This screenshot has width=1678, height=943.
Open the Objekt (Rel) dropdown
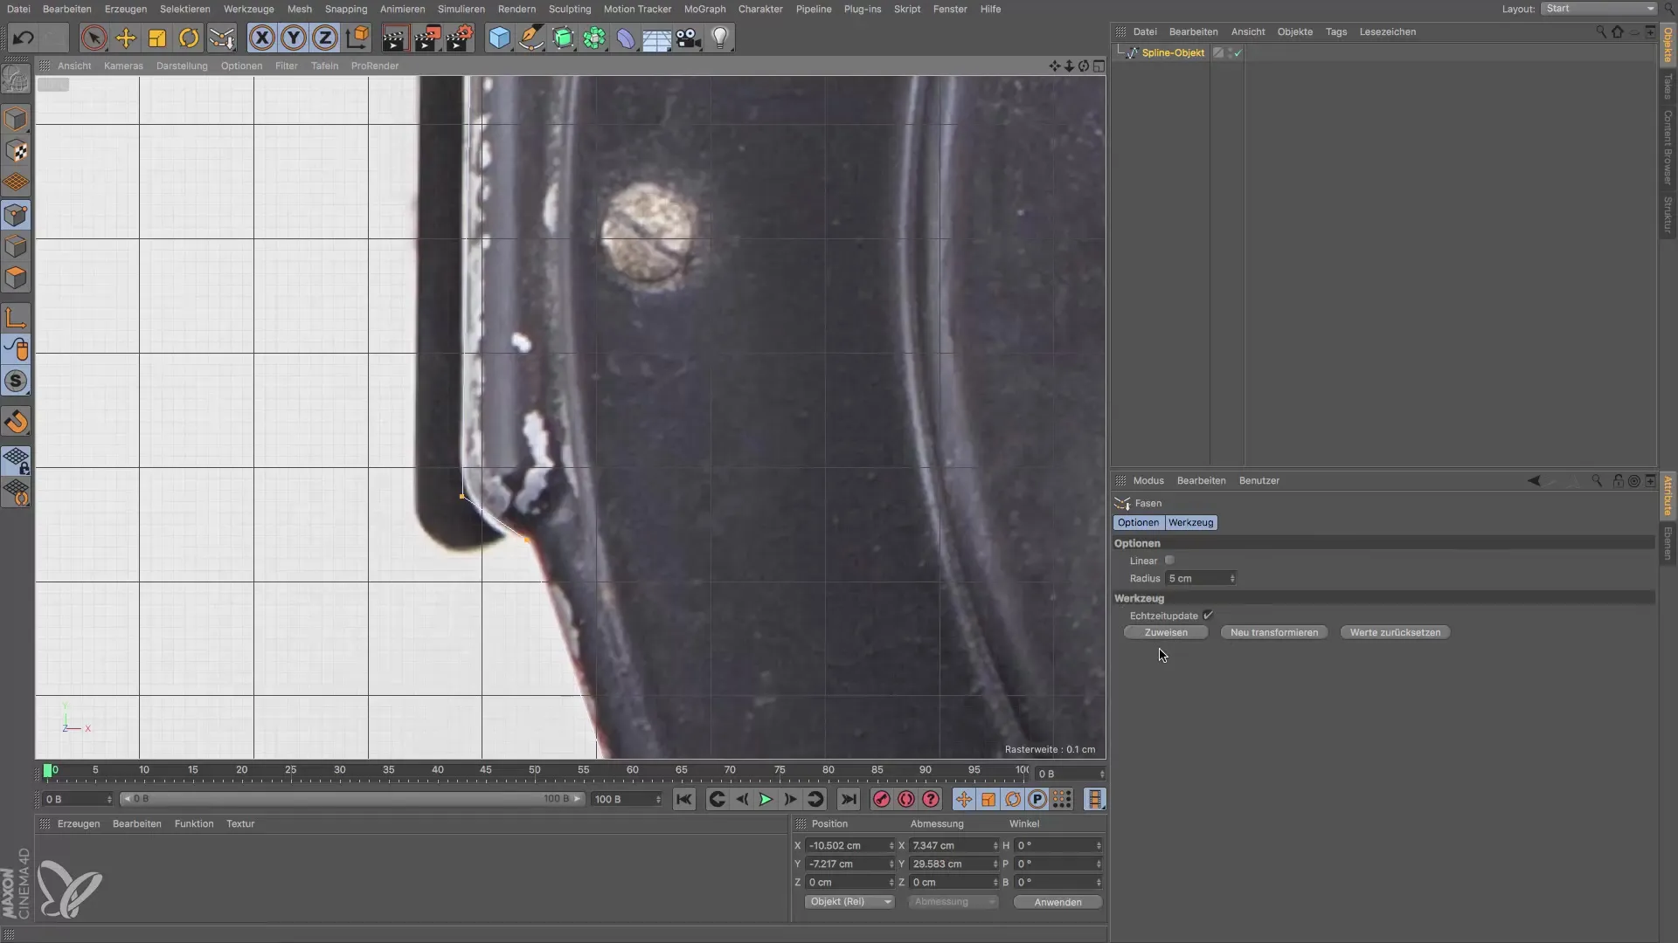pyautogui.click(x=849, y=901)
